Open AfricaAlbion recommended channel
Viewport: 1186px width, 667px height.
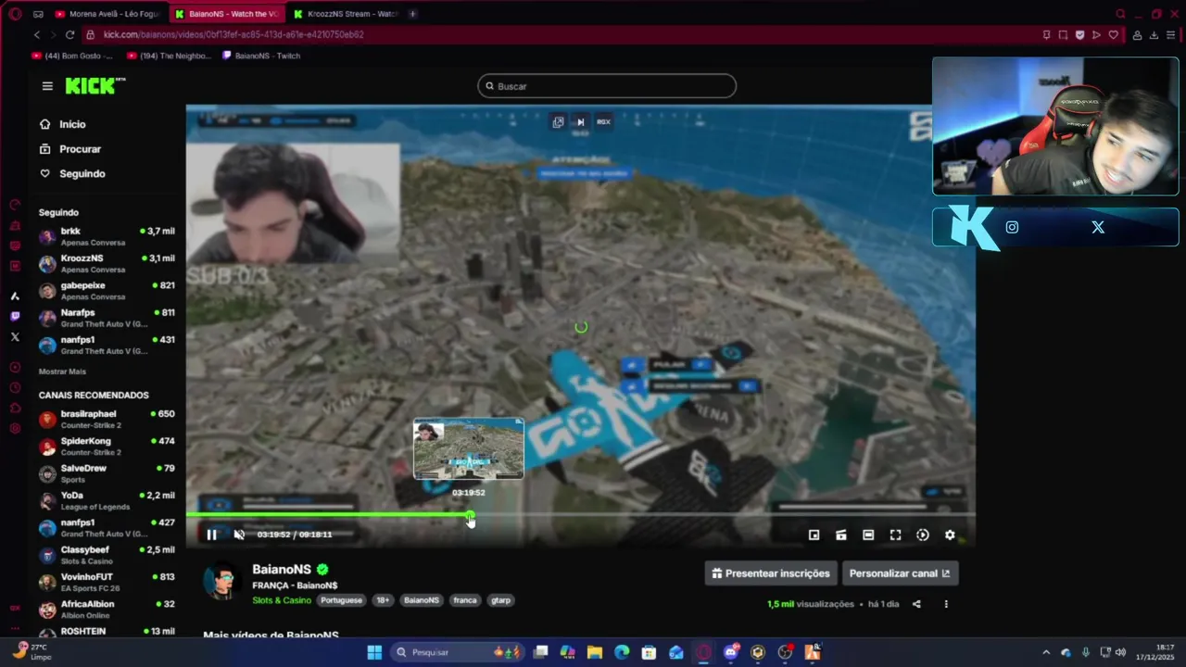(107, 610)
